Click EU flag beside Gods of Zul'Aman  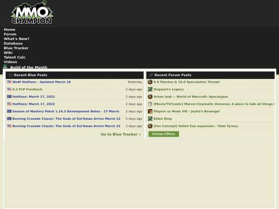pos(9,118)
